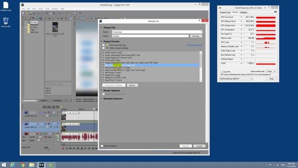Click the output Name input field
The height and width of the screenshot is (168, 298).
[x=150, y=36]
